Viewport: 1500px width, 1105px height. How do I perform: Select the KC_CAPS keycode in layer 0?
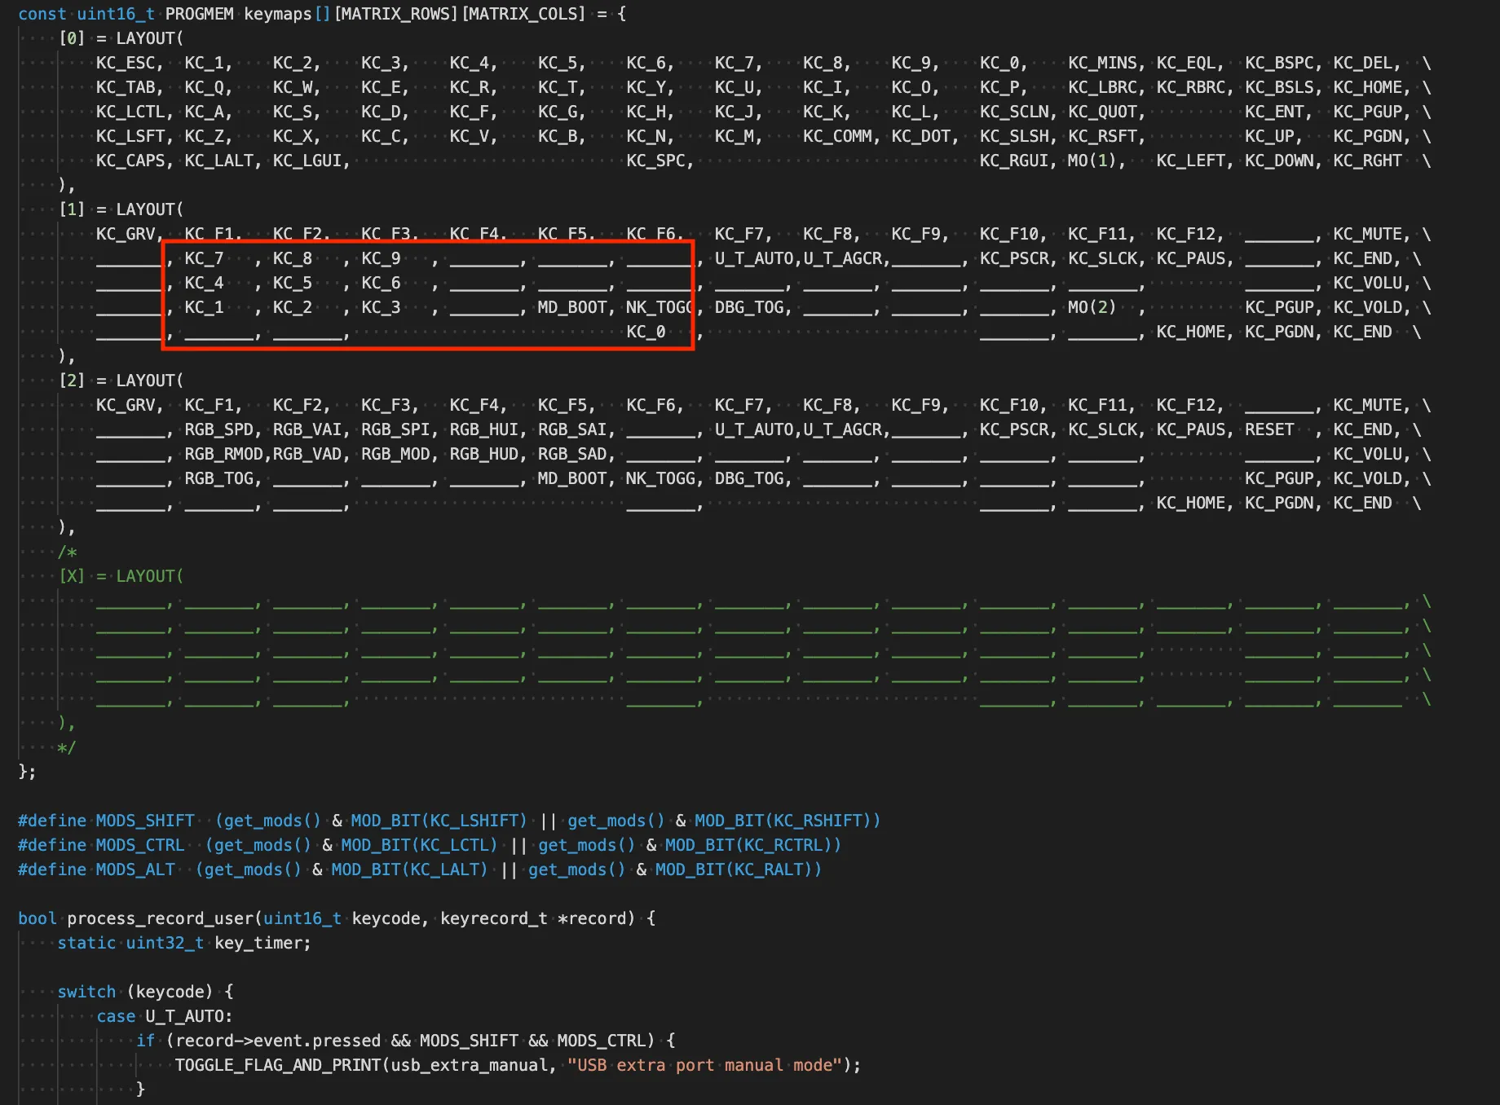pyautogui.click(x=132, y=161)
